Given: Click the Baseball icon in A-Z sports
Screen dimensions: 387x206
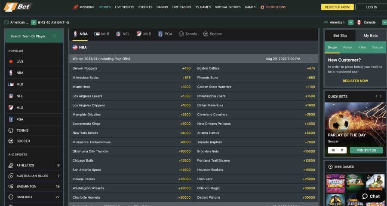Looking at the screenshot, I should click(x=11, y=197).
